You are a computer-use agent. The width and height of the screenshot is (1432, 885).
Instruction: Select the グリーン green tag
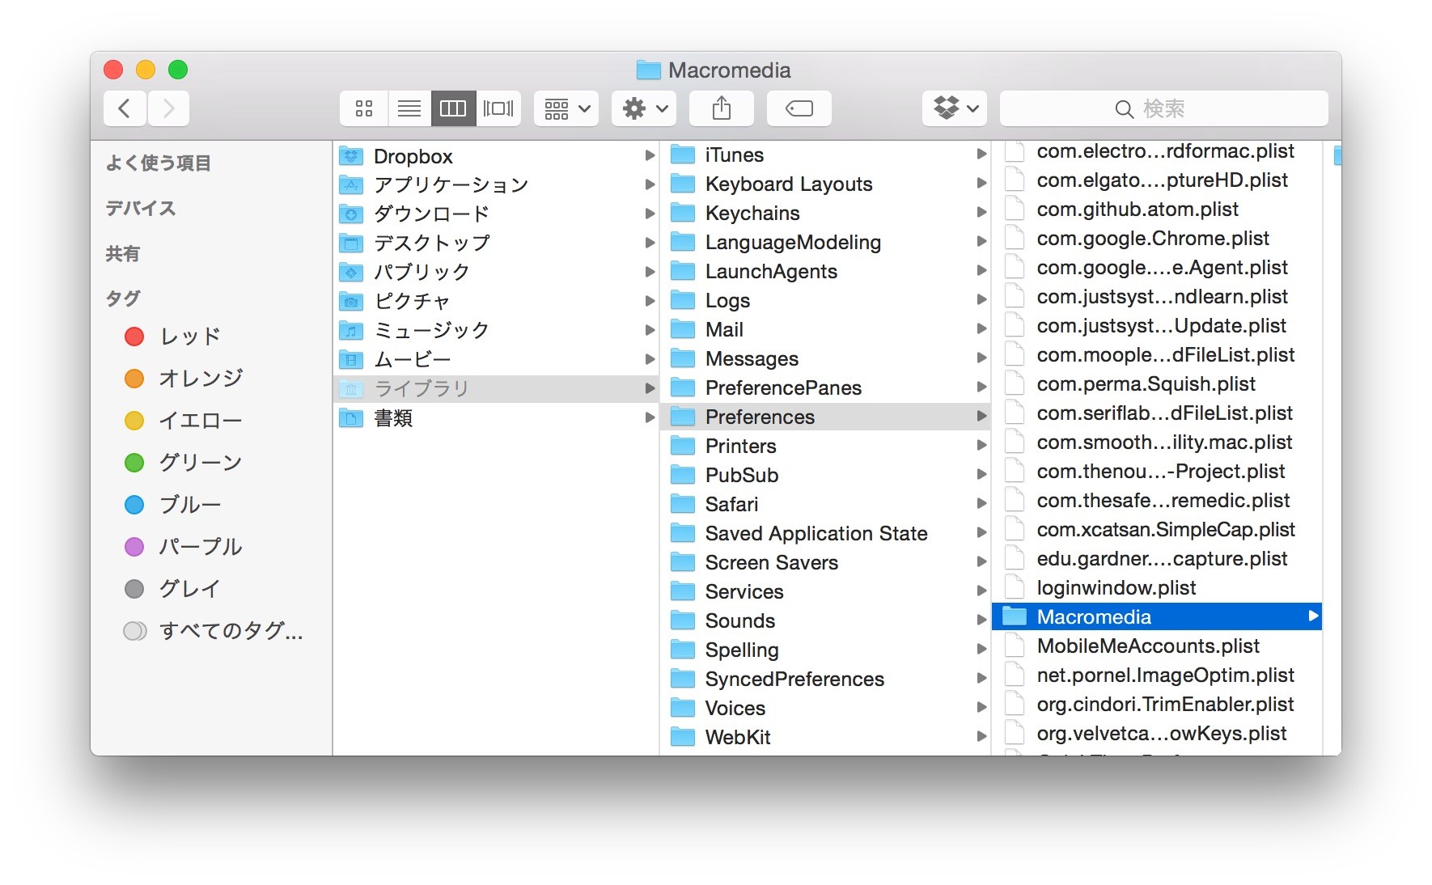click(x=184, y=463)
